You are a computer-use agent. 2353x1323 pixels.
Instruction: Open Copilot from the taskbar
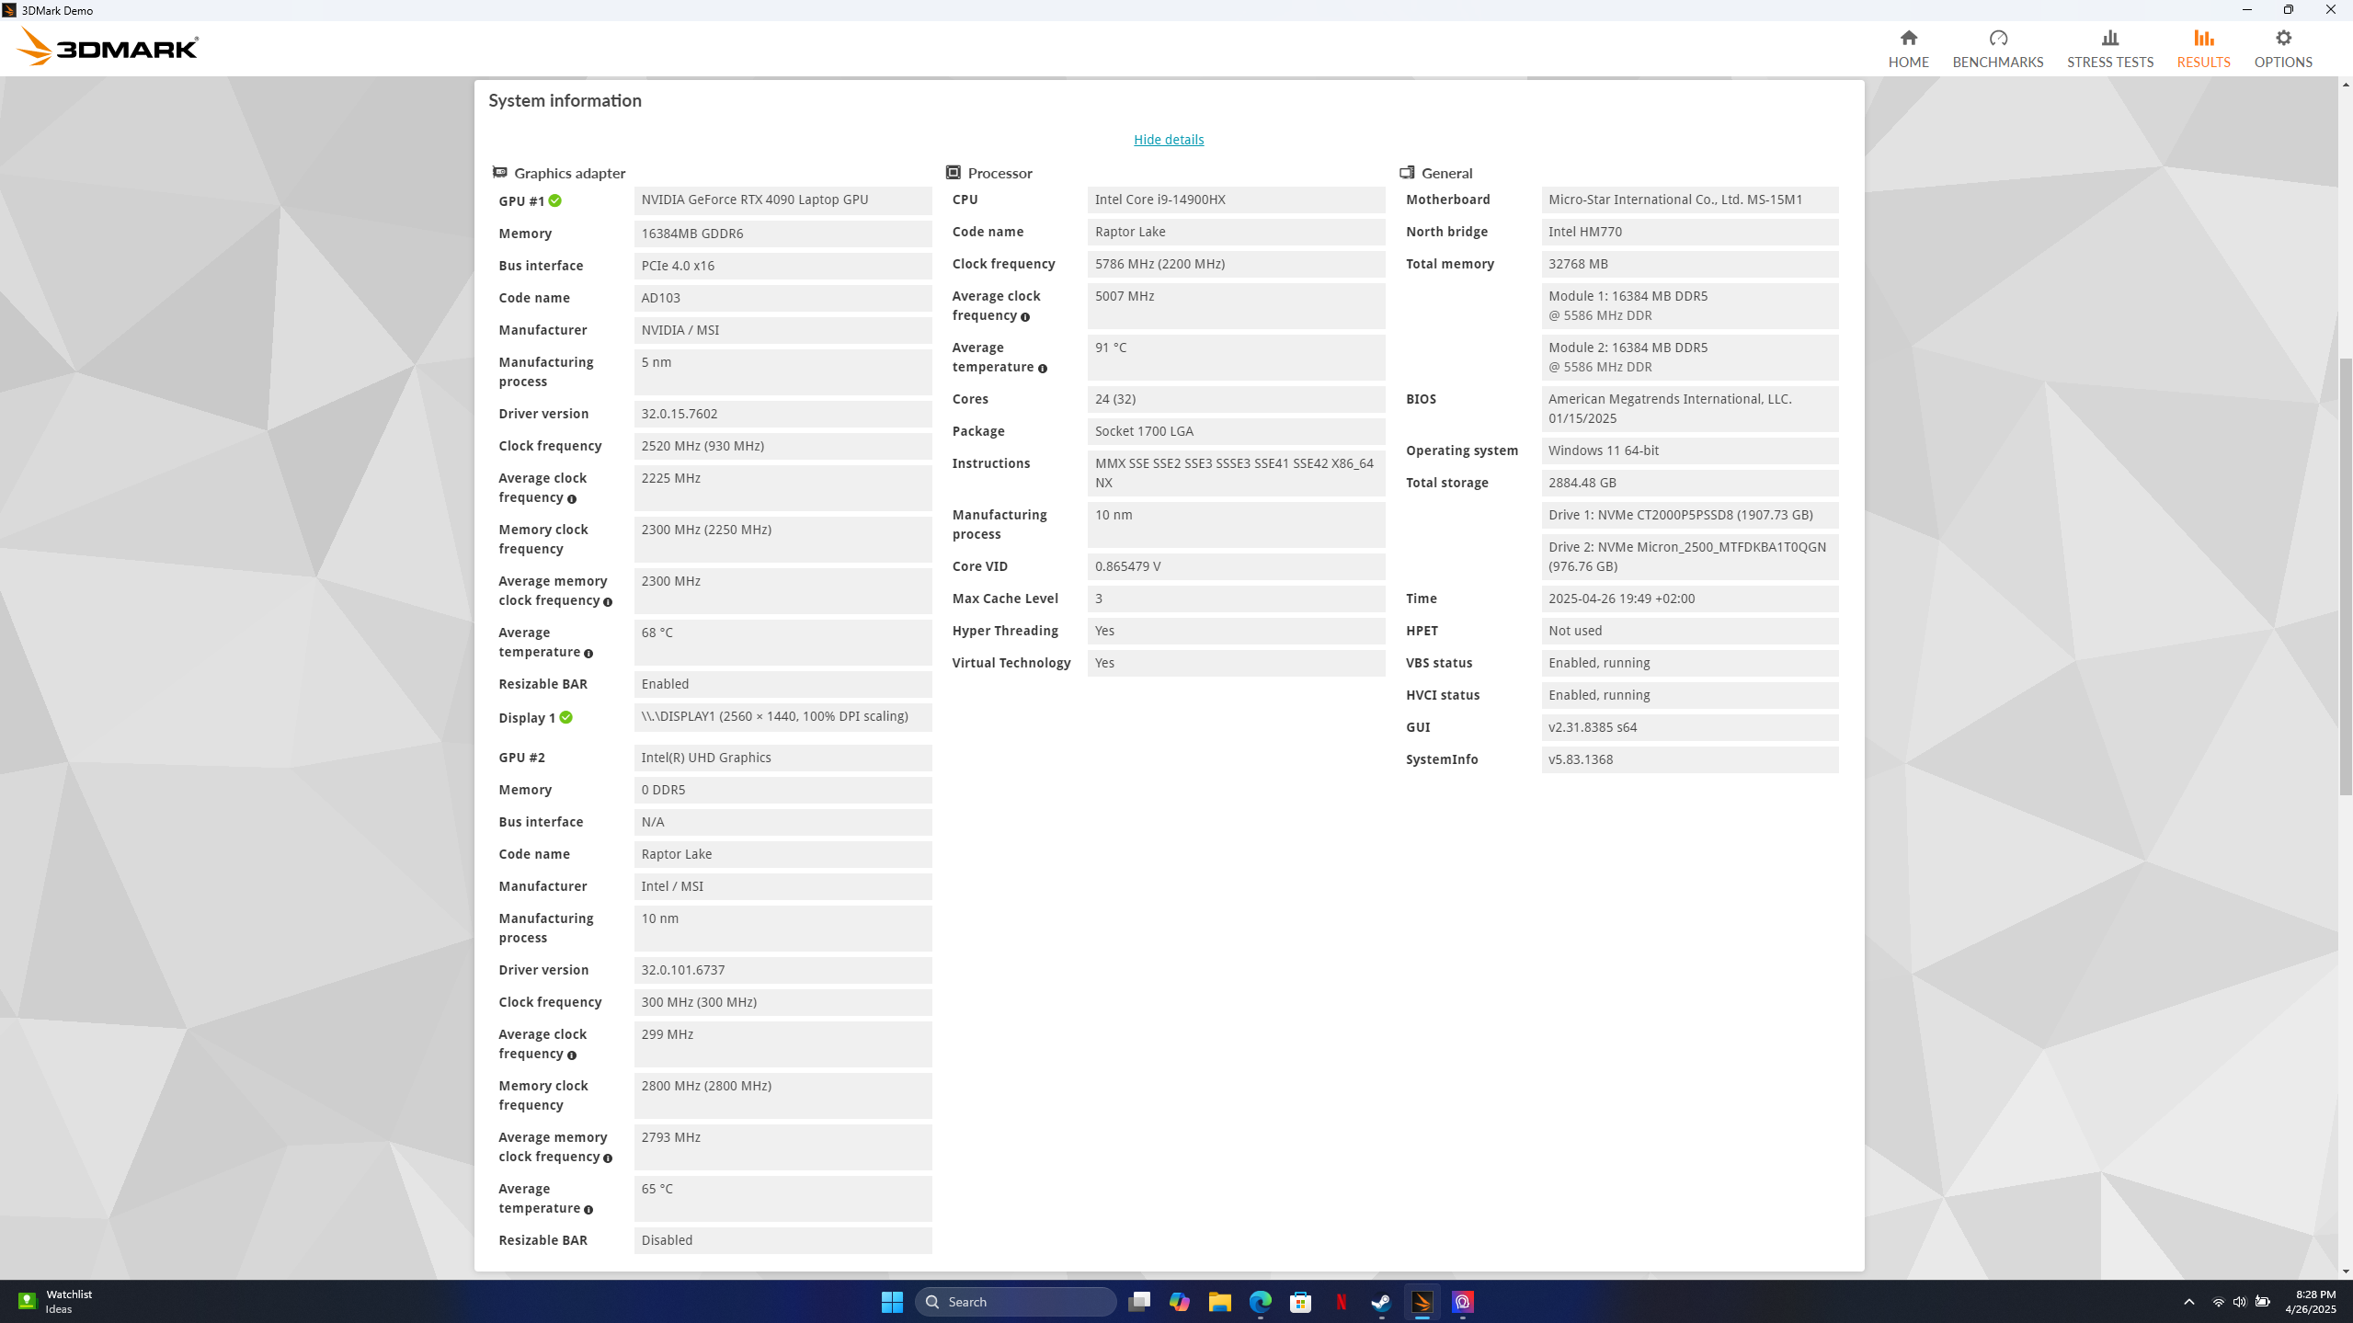(x=1179, y=1301)
